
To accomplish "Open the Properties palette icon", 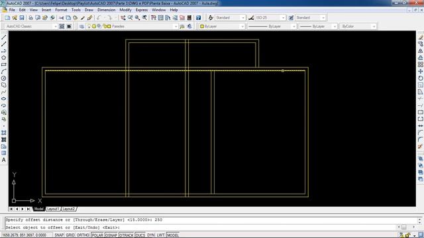I will (154, 18).
